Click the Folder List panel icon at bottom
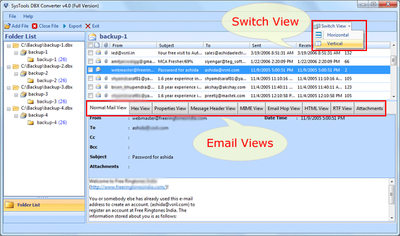This screenshot has height=236, width=400. point(9,205)
